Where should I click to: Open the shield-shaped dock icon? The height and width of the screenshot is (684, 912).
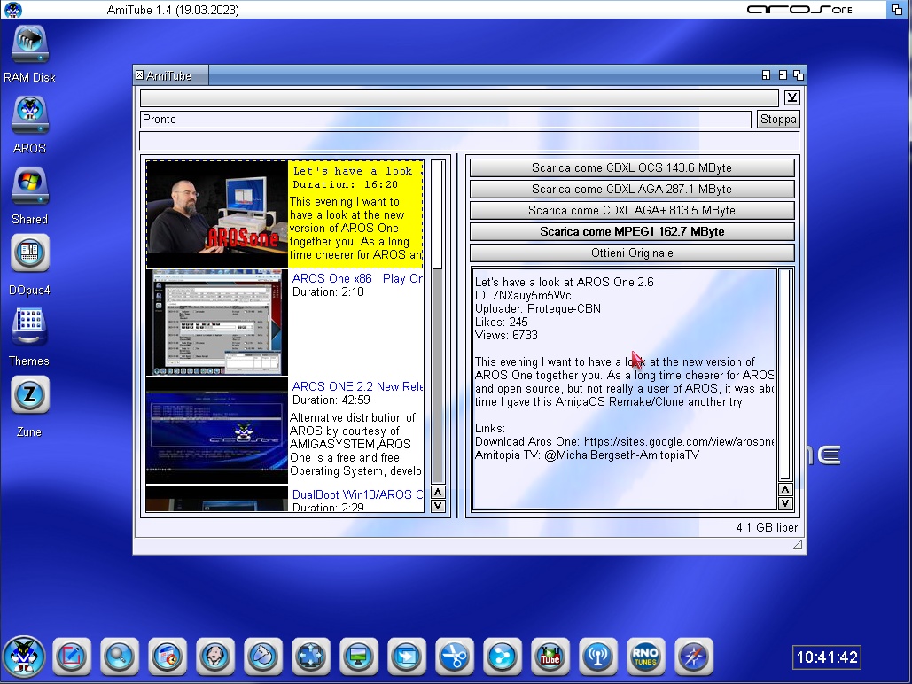[x=263, y=657]
